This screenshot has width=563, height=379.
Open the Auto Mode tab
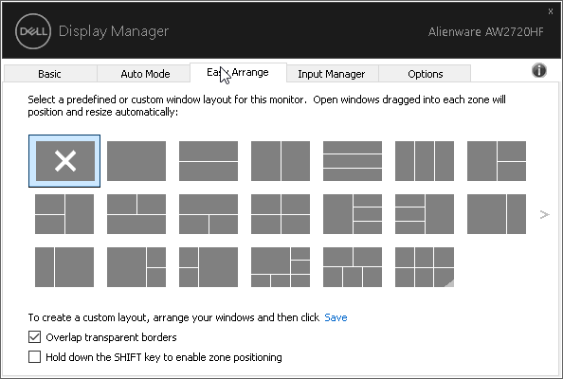coord(145,74)
